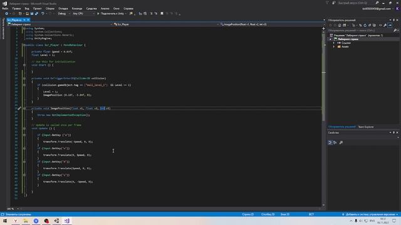Open the account email dropdown
Screen dimensions: 401x225
378,9
